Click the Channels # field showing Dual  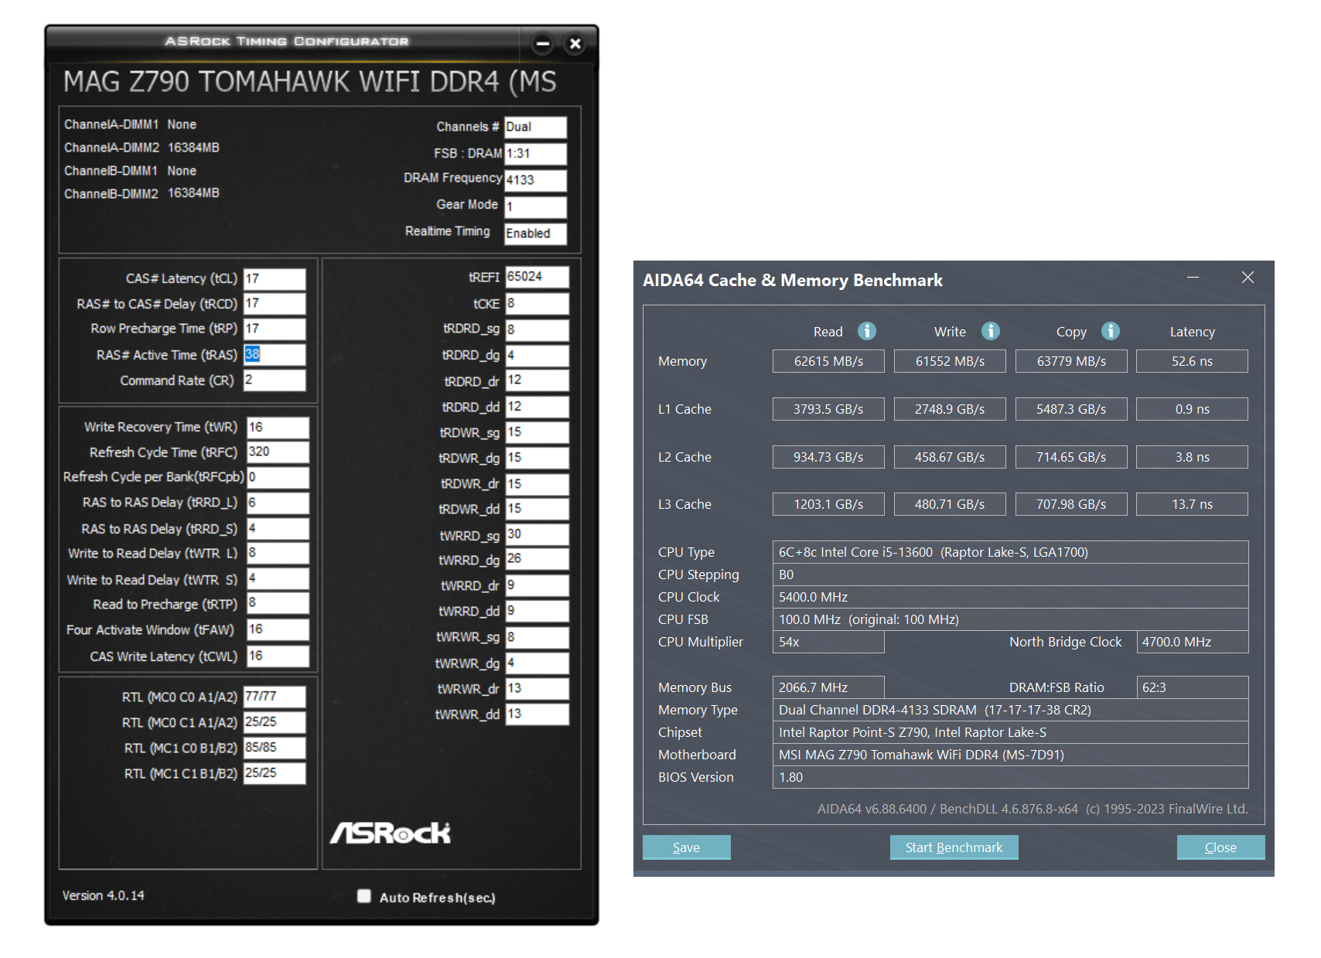point(535,127)
